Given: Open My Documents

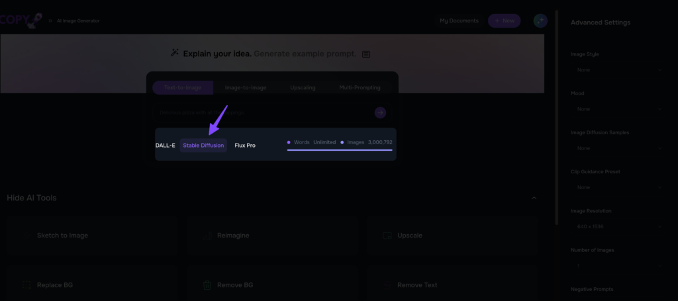Looking at the screenshot, I should 459,21.
